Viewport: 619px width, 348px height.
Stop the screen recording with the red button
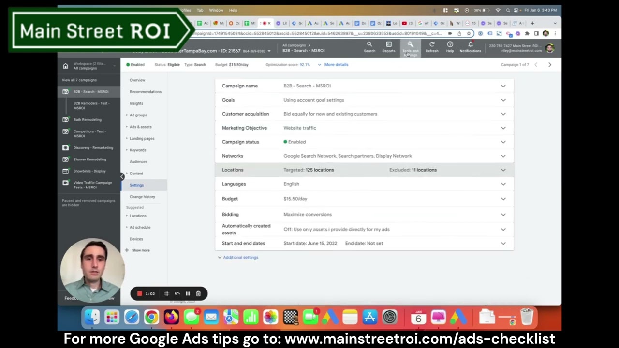pyautogui.click(x=140, y=293)
